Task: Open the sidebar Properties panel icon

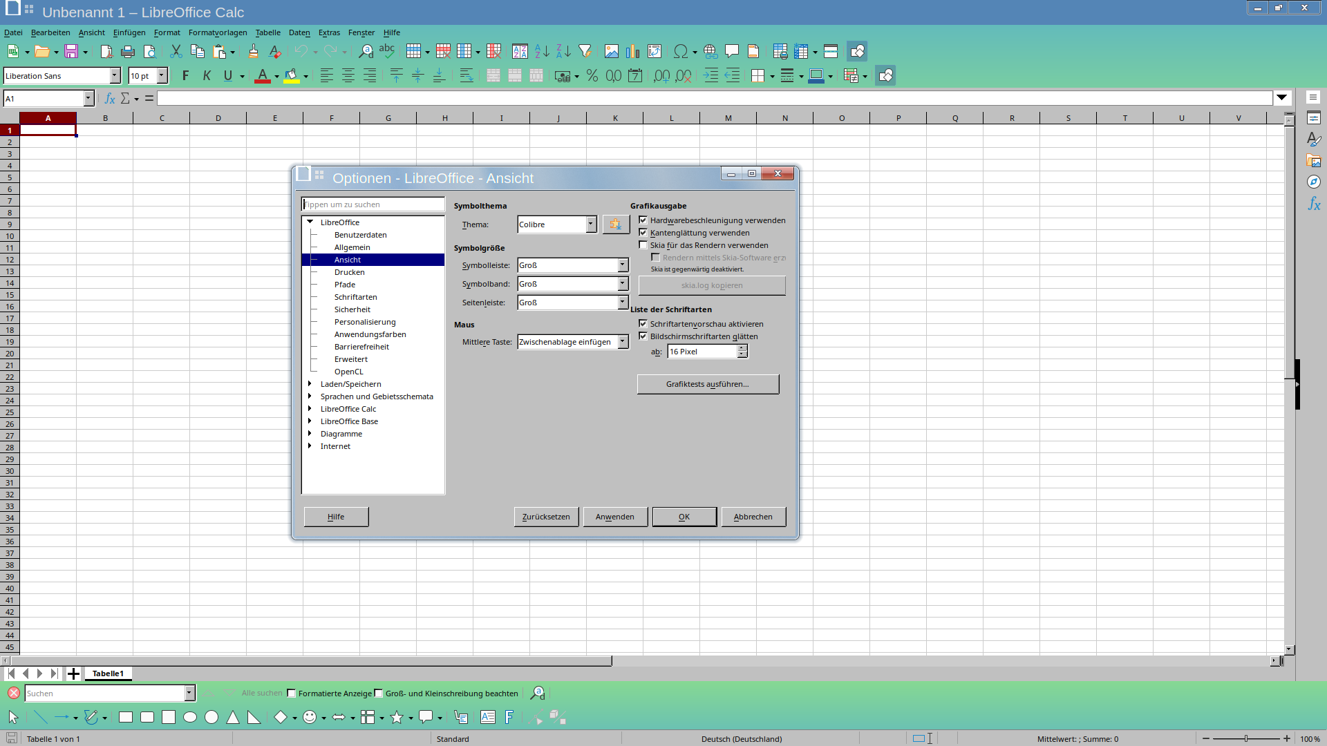Action: point(1314,118)
